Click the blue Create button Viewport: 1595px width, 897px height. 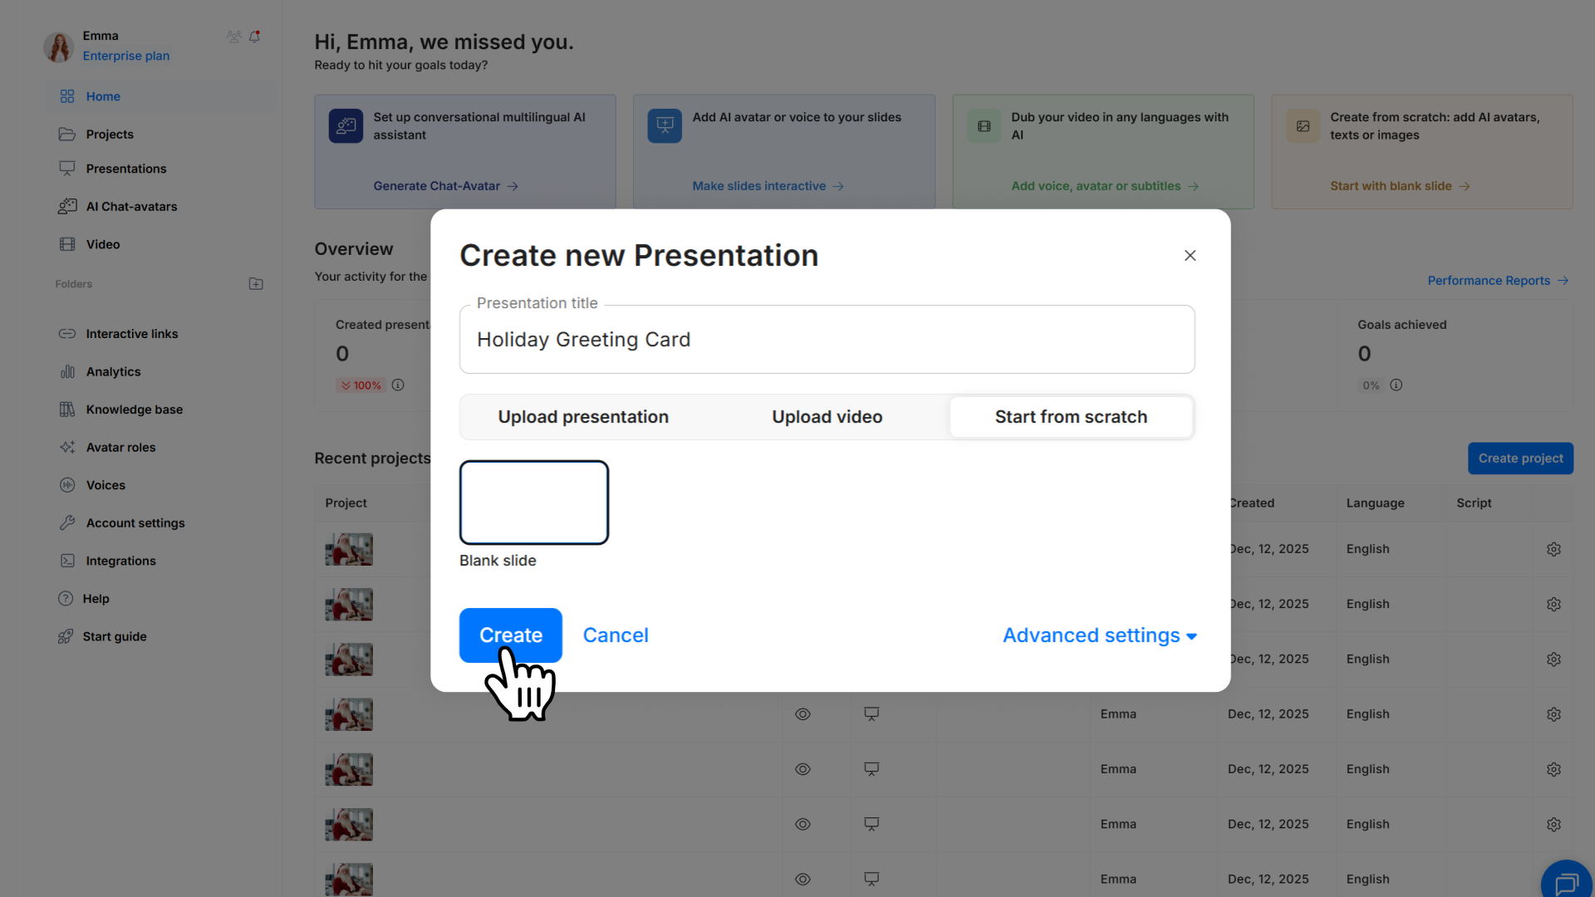tap(510, 635)
